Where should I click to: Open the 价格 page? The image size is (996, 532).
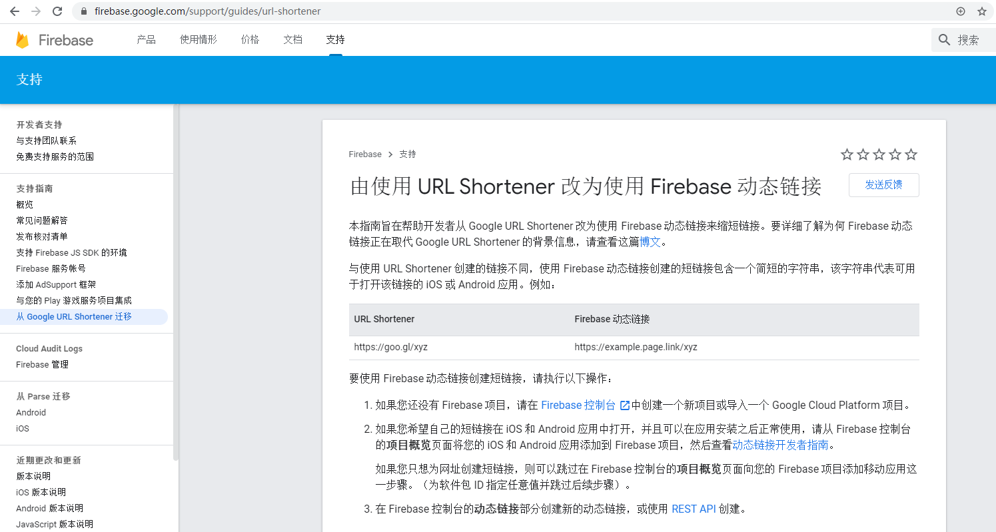point(250,40)
